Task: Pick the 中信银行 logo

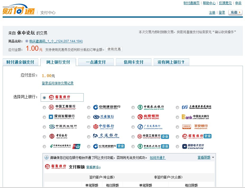Action: coord(103,127)
